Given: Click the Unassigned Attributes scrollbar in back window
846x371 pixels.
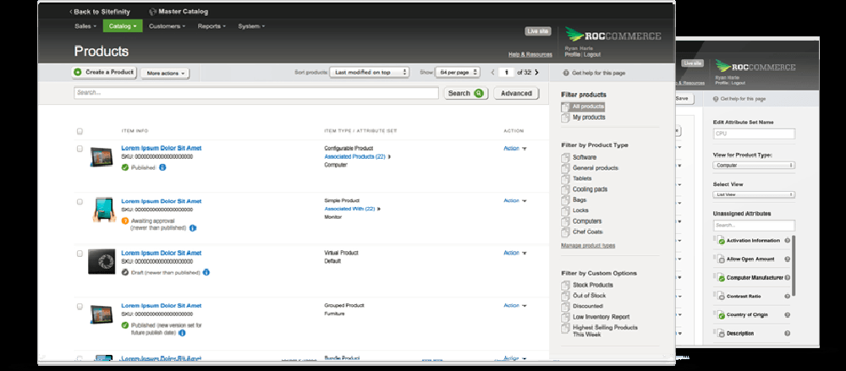Looking at the screenshot, I should tap(794, 265).
